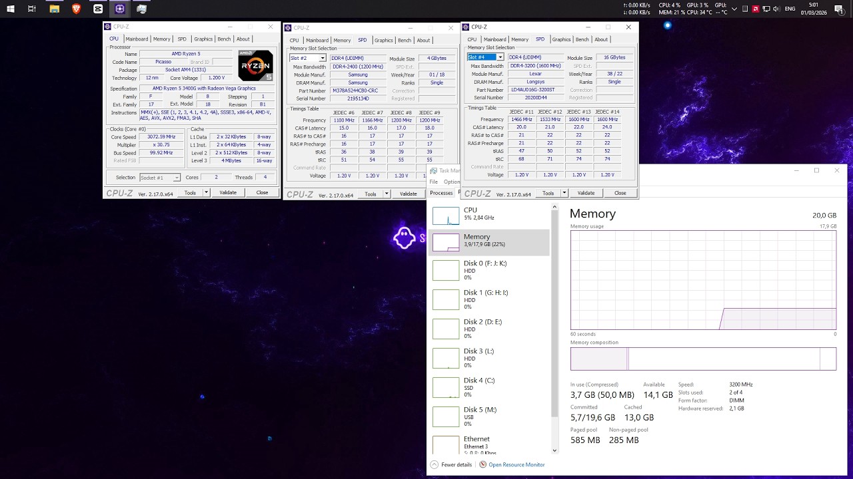Open the Slot #2 memory slot dropdown
853x479 pixels.
coord(323,59)
